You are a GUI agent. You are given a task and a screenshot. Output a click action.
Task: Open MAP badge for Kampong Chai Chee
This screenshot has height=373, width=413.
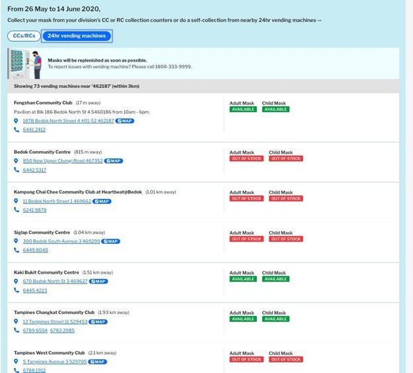[102, 201]
